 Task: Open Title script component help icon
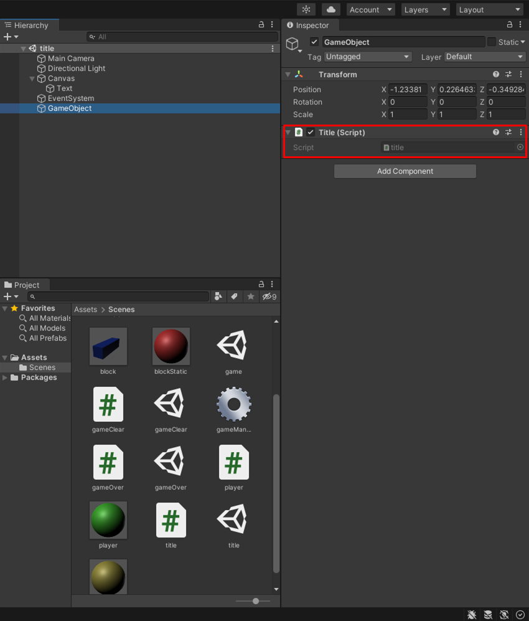point(496,133)
